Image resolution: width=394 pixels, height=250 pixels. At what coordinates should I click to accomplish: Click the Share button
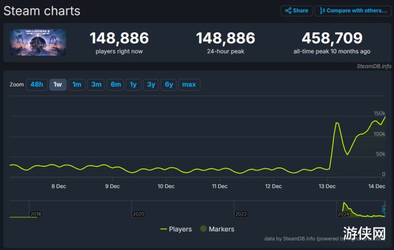pos(297,11)
